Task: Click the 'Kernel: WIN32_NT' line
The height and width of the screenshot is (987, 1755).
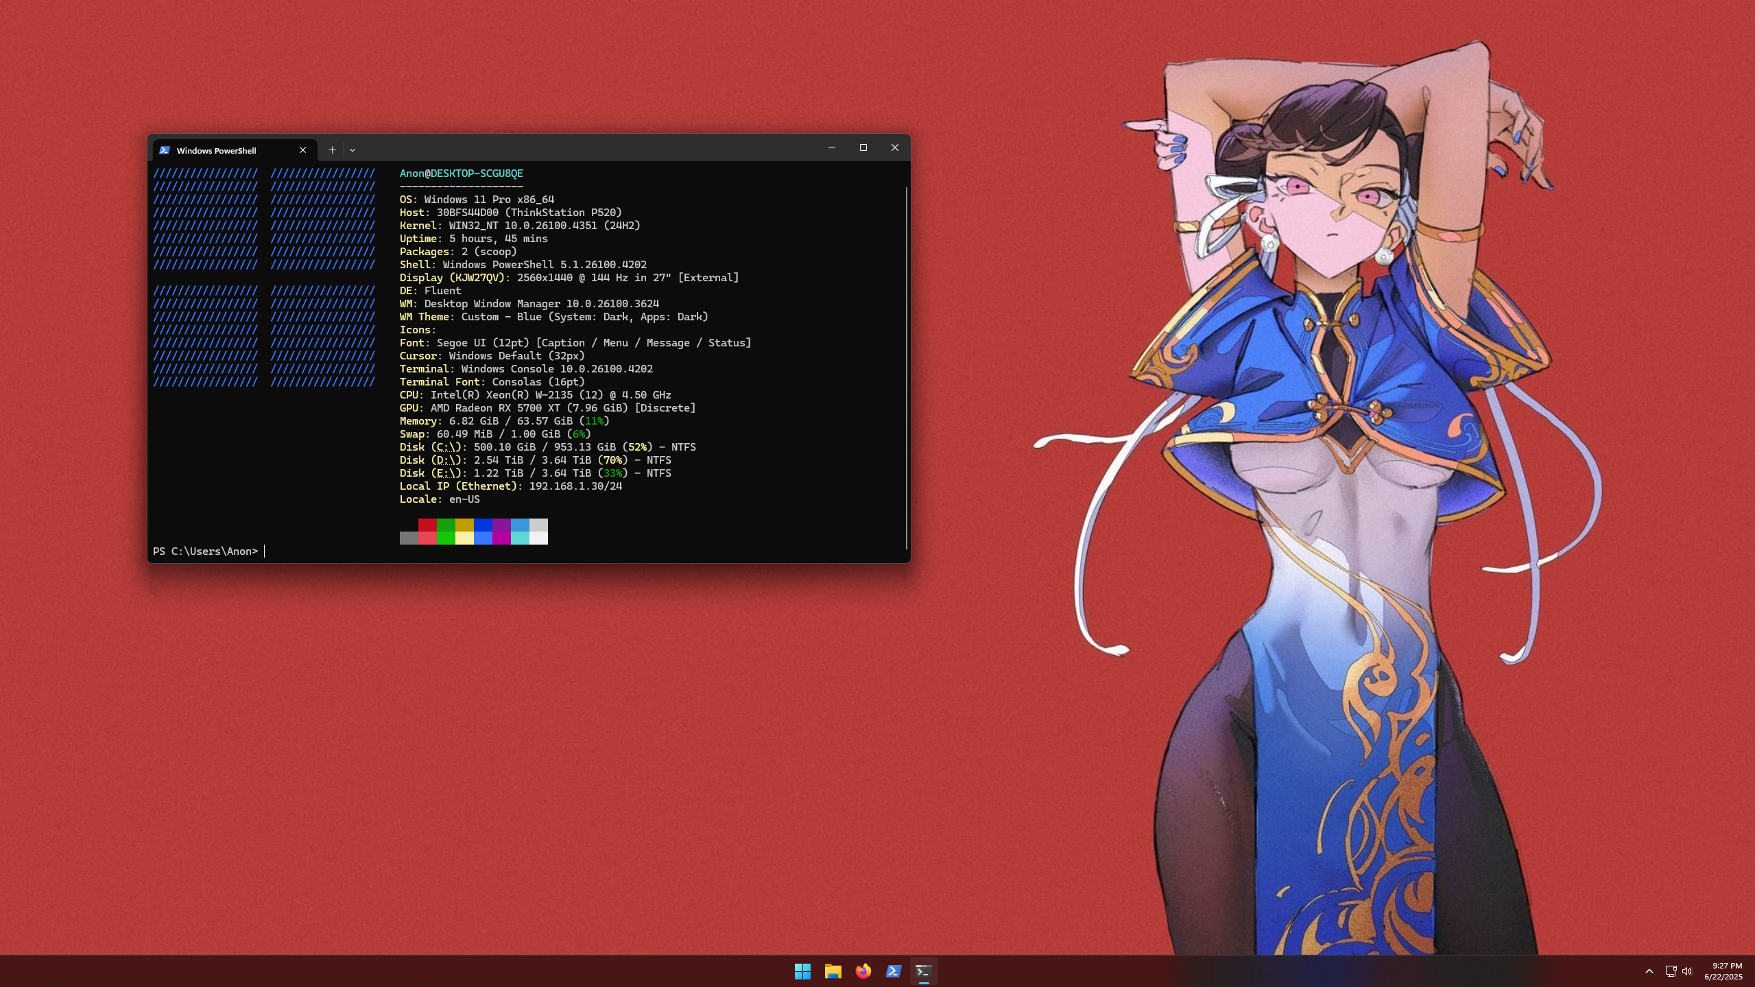Action: (520, 226)
